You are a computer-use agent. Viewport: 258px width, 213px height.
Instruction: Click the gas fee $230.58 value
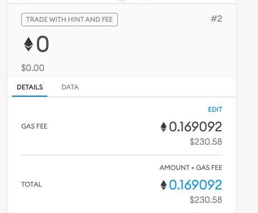click(x=206, y=142)
